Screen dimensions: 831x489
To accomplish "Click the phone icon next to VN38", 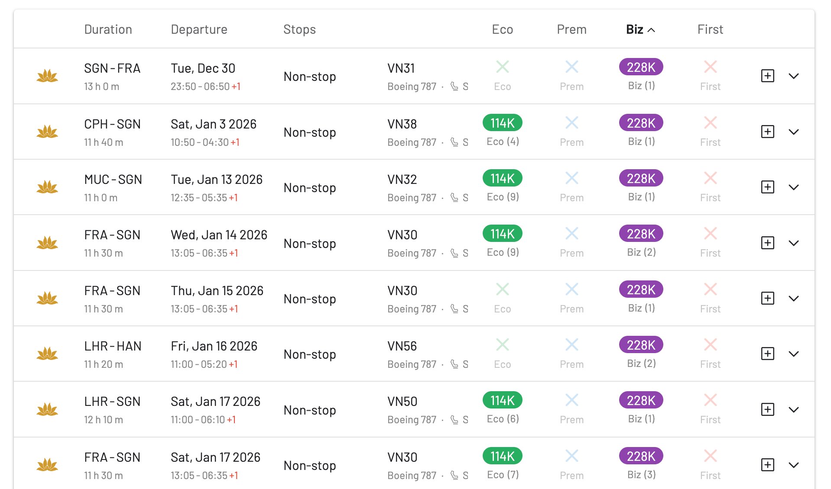I will click(453, 142).
